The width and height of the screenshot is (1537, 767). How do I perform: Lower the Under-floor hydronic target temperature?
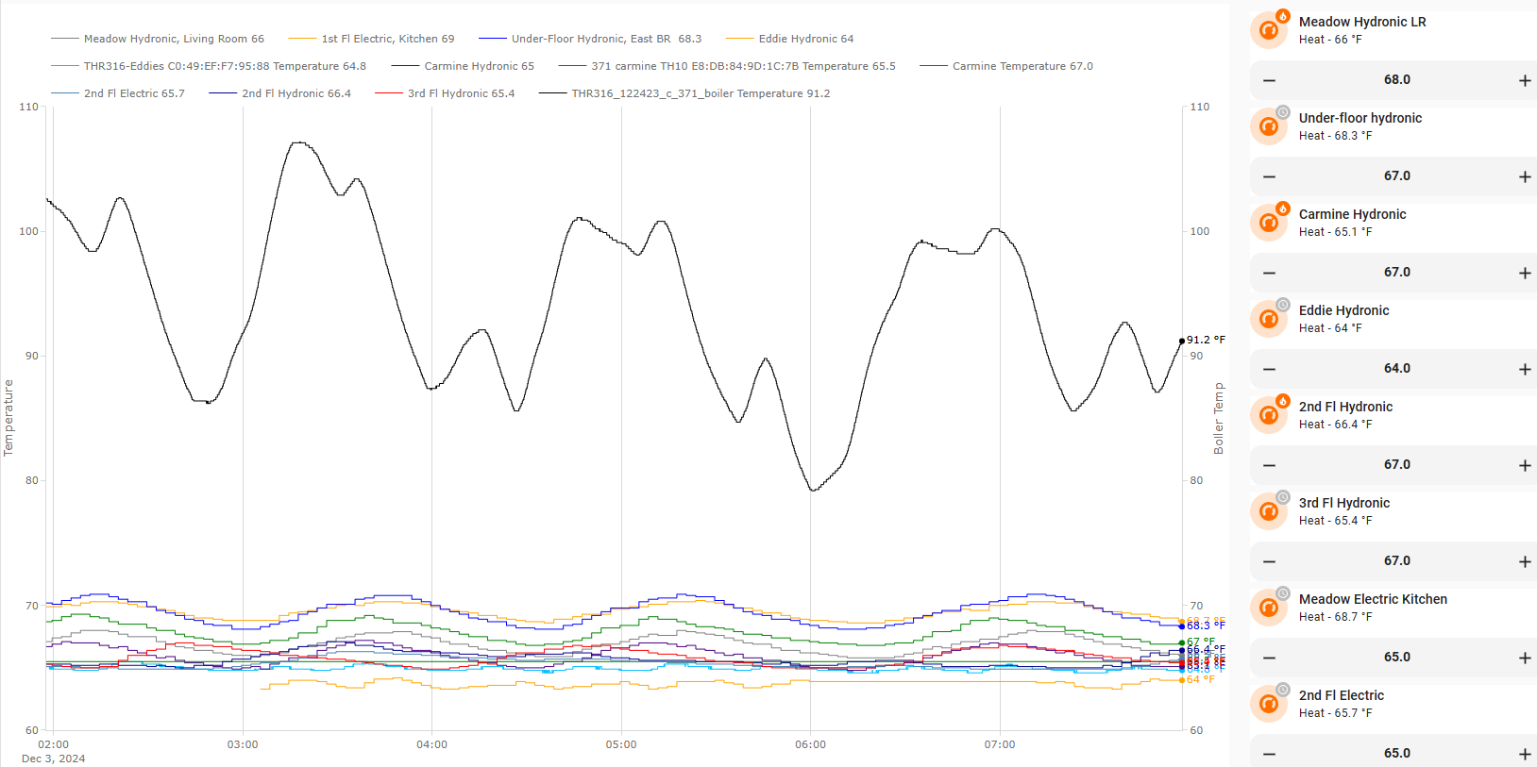(1269, 176)
